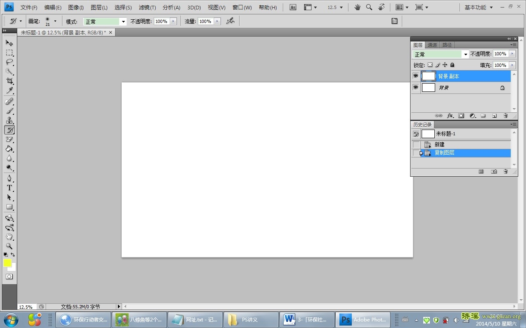
Task: Select the Paint Bucket tool
Action: pyautogui.click(x=9, y=149)
